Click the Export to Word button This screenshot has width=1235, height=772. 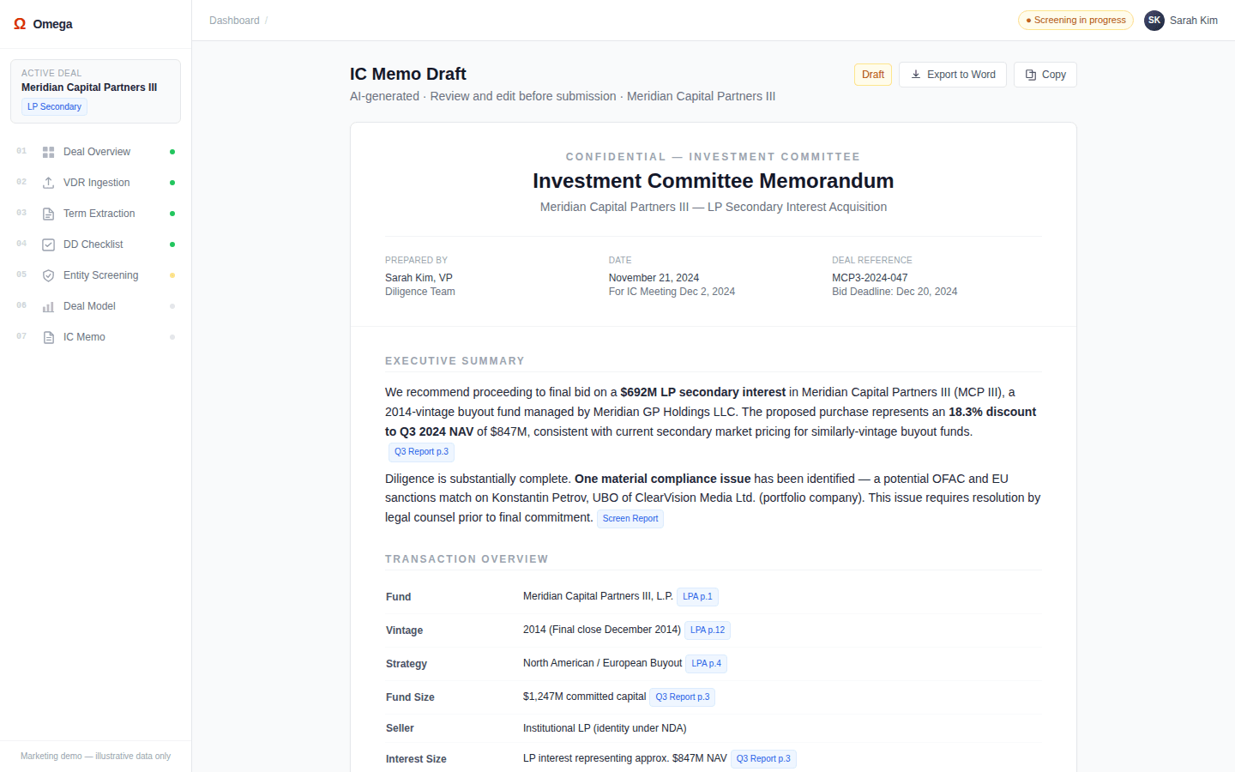pyautogui.click(x=952, y=75)
